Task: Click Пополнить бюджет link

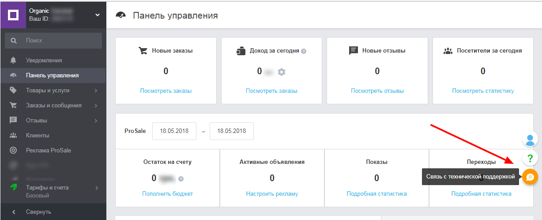Action: [x=167, y=193]
